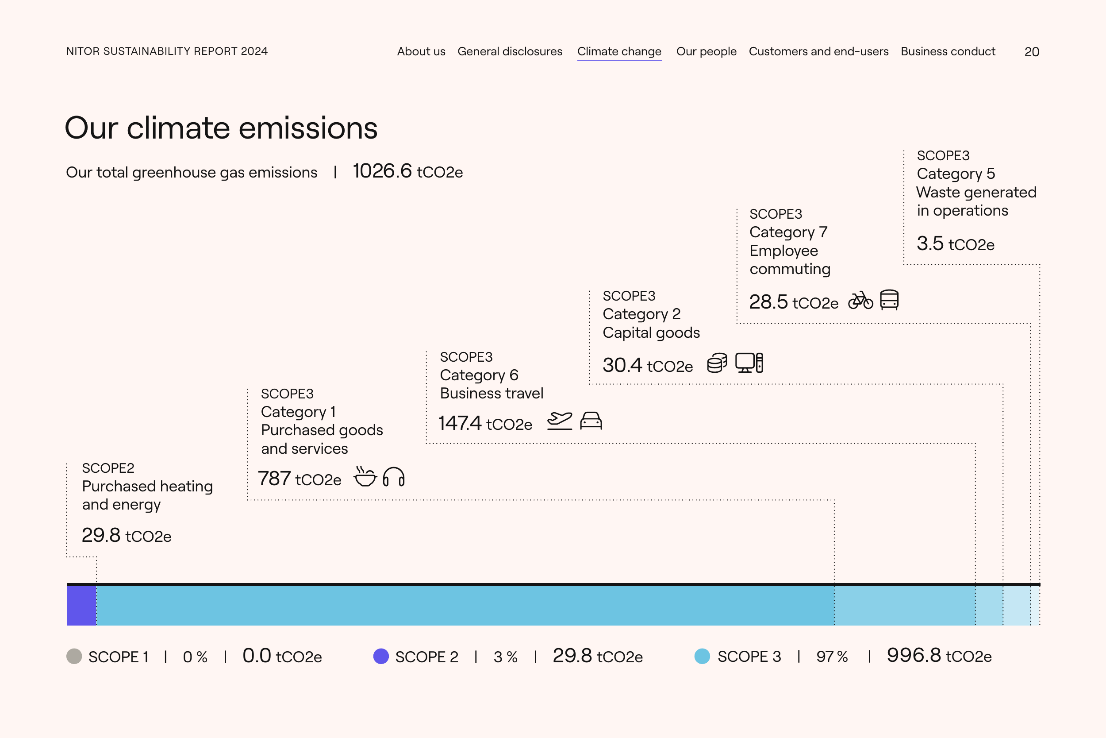1106x738 pixels.
Task: Open the General disclosures section
Action: pos(510,51)
